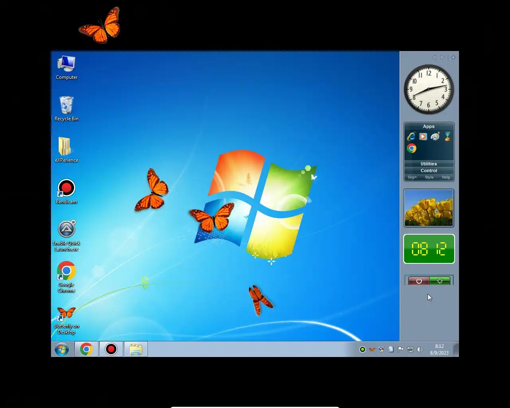Click the green button in power gadget

[x=439, y=281]
